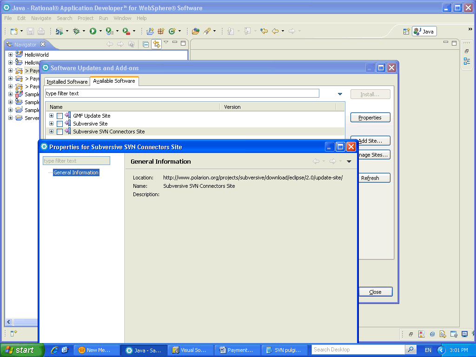The height and width of the screenshot is (357, 476).
Task: Expand the HelloWorld project in Navigator
Action: point(10,55)
